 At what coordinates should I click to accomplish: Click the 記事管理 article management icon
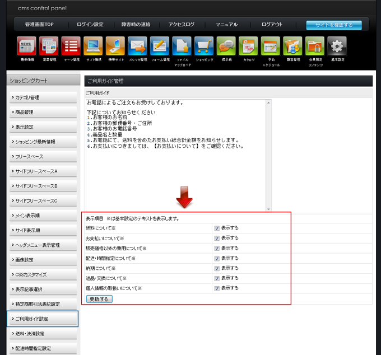[x=49, y=46]
